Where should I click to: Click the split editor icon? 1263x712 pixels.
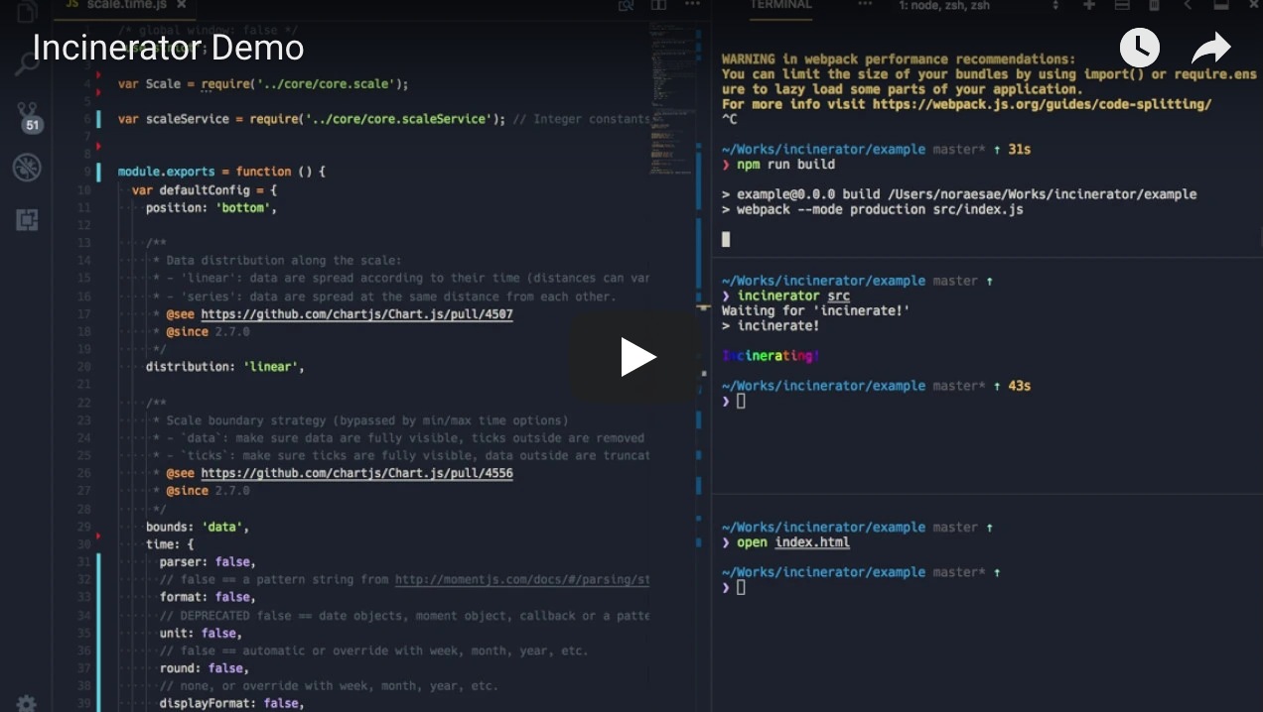click(658, 5)
